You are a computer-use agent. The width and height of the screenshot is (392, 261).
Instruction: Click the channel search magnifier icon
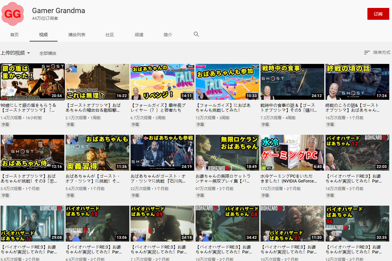click(196, 34)
